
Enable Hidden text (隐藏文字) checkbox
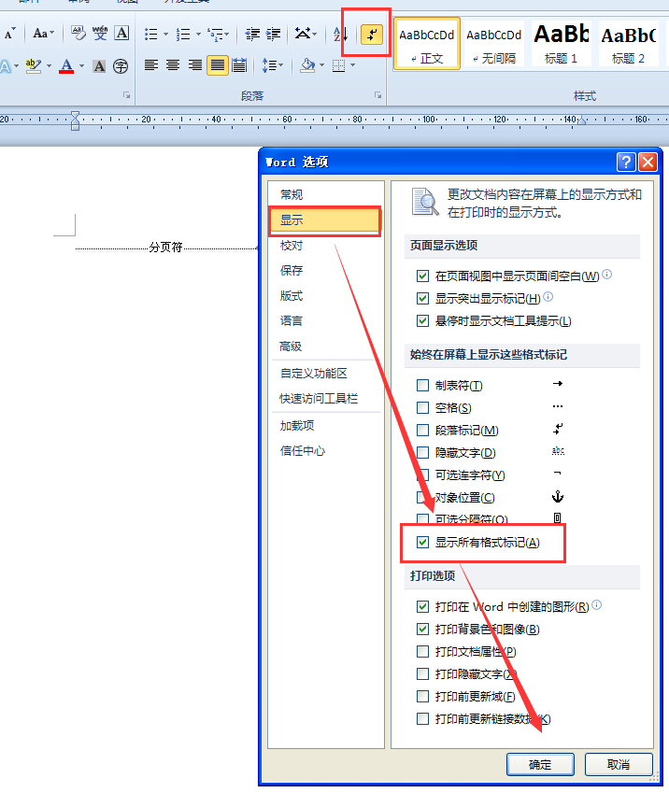(x=422, y=452)
